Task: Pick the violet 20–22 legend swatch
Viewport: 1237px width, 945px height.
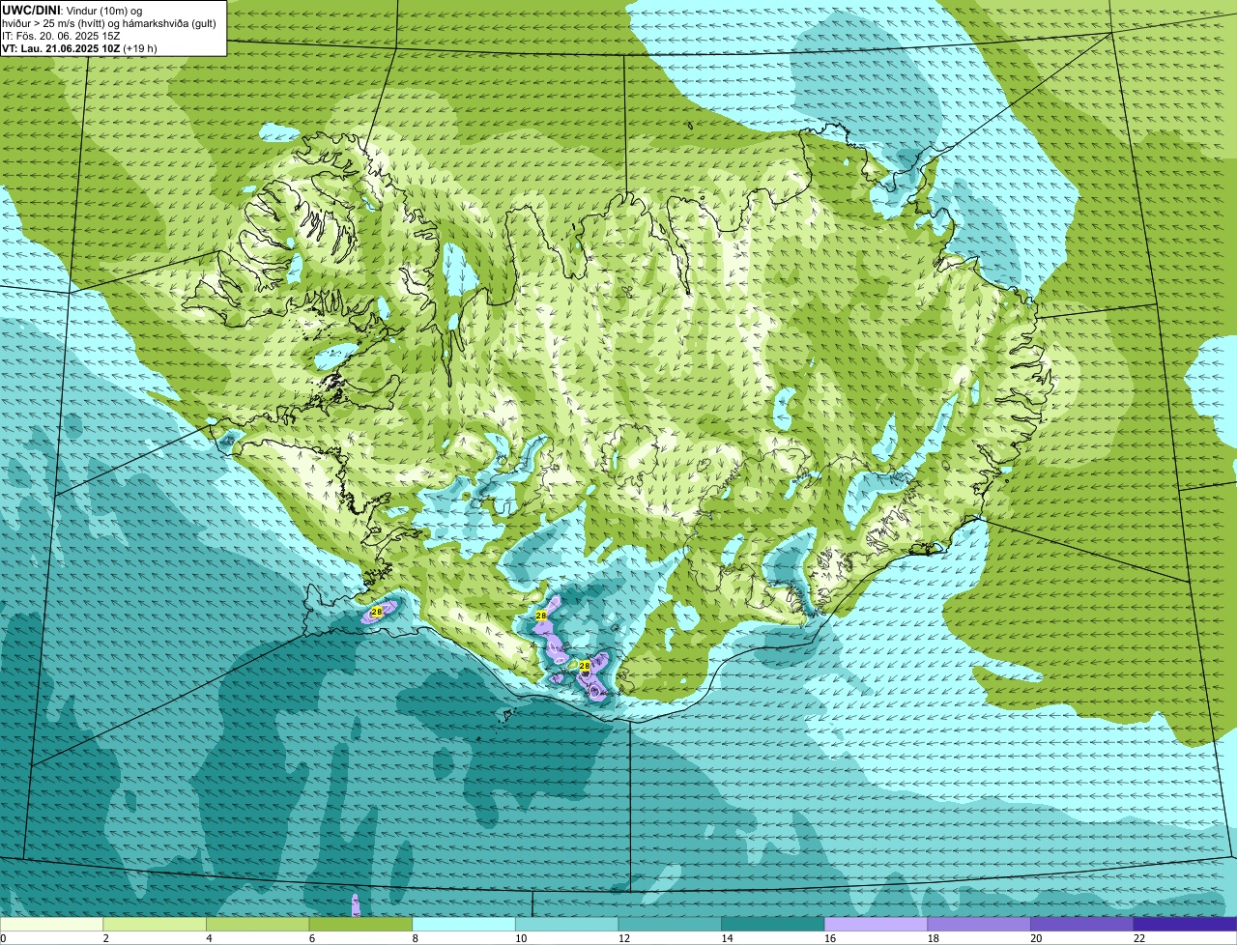Action: 1082,924
